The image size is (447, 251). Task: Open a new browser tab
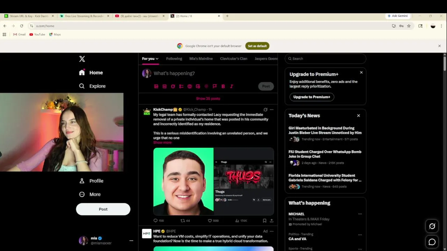227,16
